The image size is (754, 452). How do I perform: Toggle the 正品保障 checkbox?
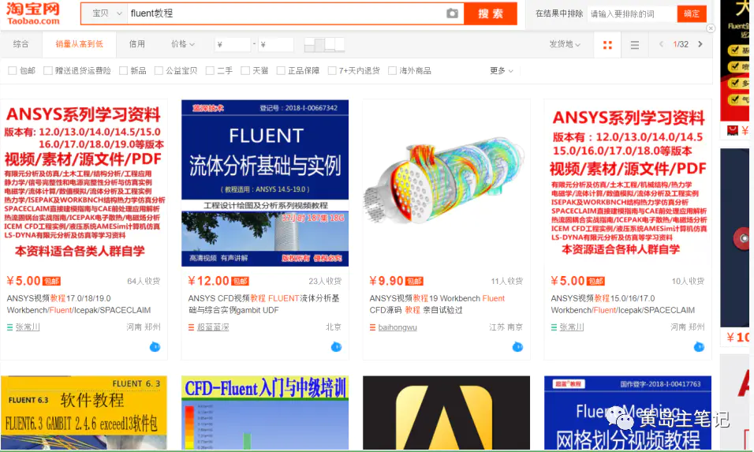tap(281, 71)
